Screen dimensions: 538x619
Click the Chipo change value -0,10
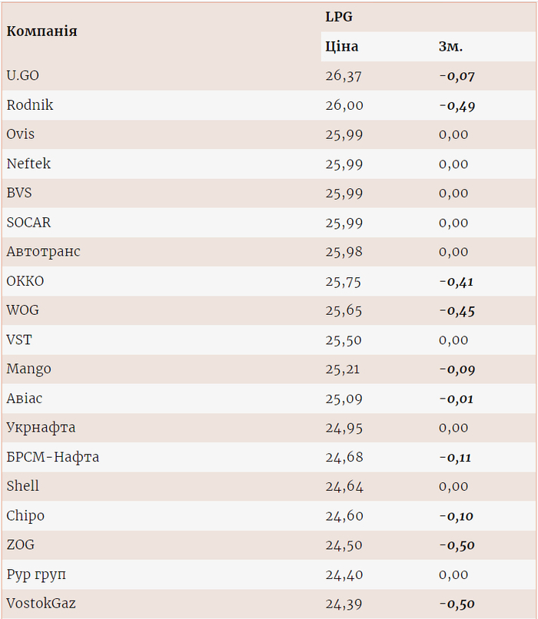click(457, 516)
